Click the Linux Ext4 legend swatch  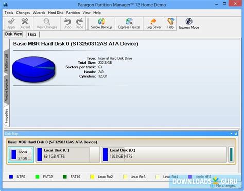(x=158, y=177)
